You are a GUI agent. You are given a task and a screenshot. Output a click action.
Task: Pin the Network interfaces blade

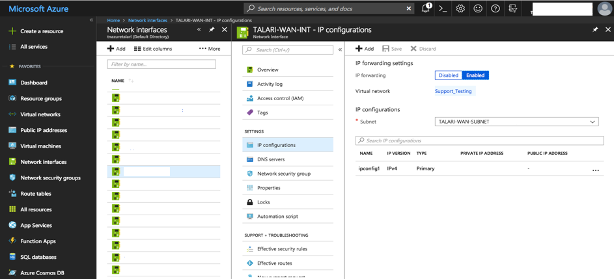coord(212,30)
